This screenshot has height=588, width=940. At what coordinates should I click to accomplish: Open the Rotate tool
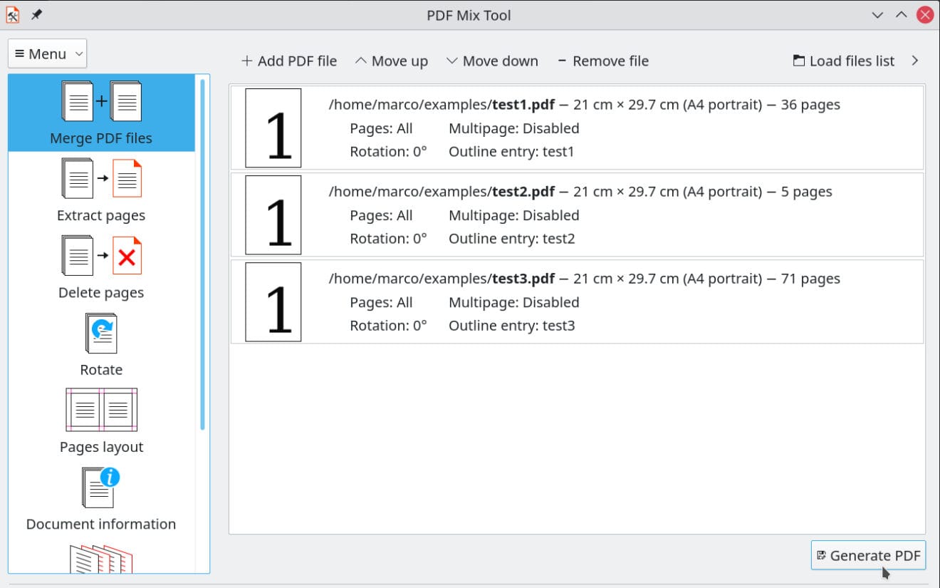coord(101,344)
